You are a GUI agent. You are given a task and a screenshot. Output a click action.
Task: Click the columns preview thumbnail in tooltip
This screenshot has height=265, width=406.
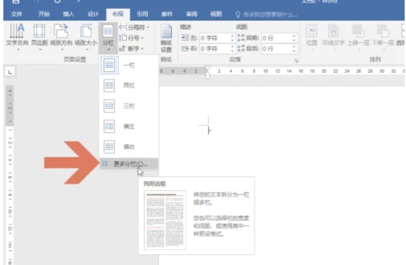pyautogui.click(x=165, y=220)
